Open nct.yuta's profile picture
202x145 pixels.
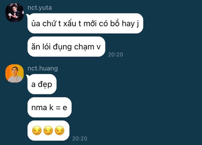click(x=15, y=13)
